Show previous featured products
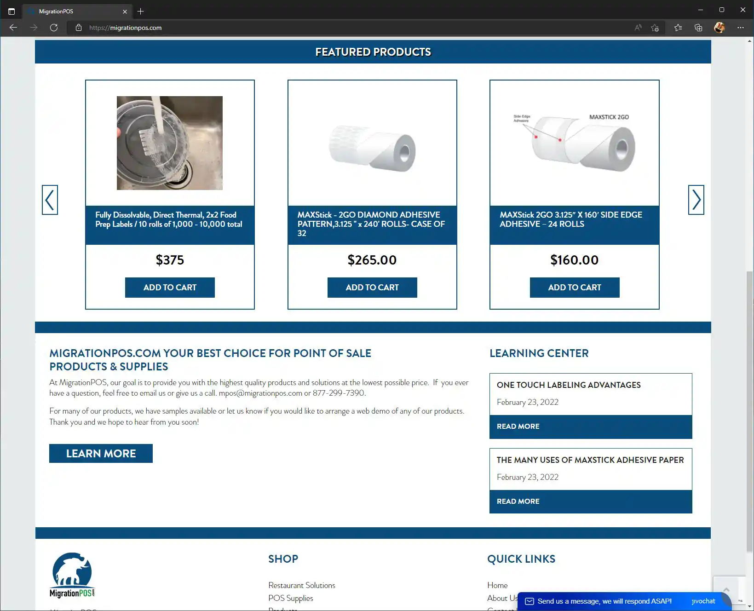 point(50,200)
